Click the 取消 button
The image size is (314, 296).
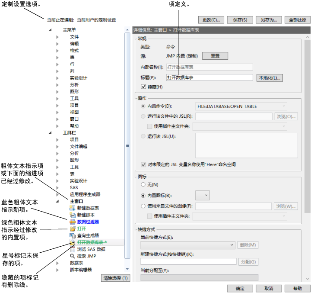(269, 289)
